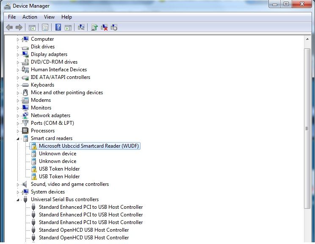
Task: Select the Modems label
Action: 41,100
